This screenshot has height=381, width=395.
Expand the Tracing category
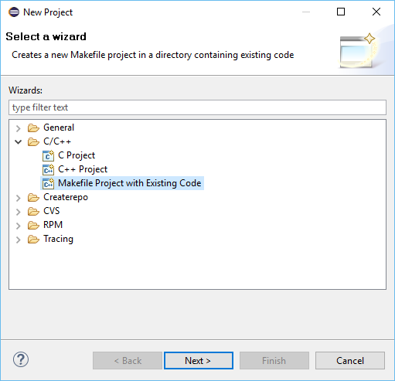[19, 240]
